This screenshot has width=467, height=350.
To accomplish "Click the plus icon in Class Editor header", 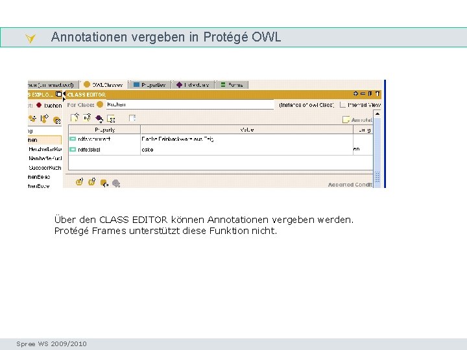I will (355, 94).
